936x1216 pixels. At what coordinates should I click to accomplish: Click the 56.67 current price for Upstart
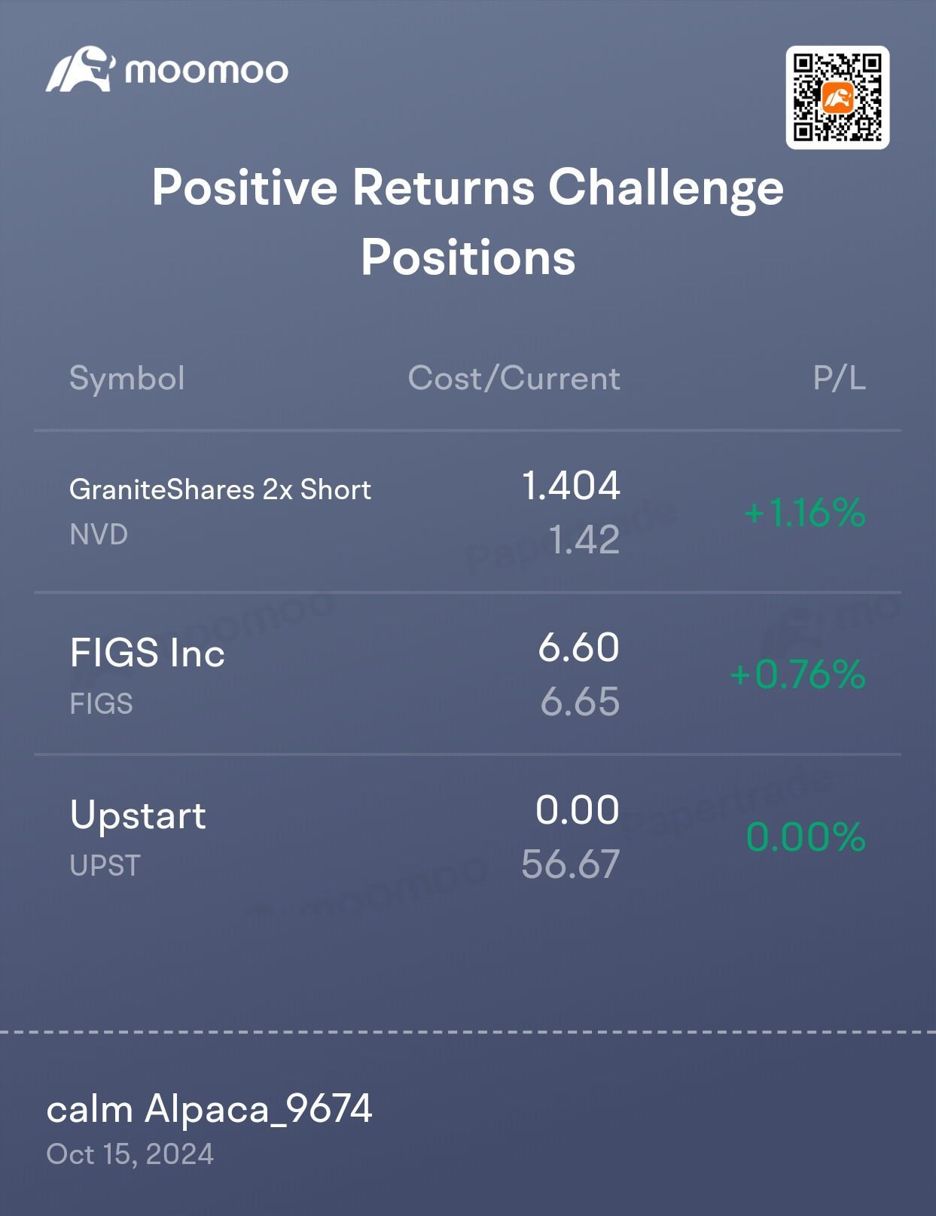[571, 864]
